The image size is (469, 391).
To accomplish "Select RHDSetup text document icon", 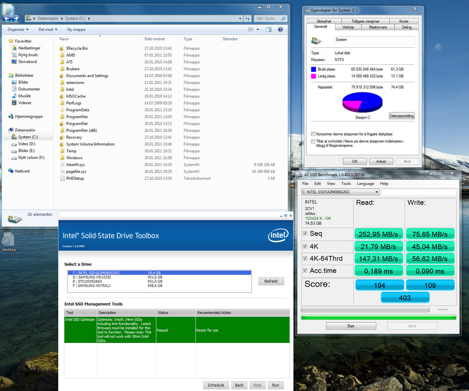I will (62, 178).
